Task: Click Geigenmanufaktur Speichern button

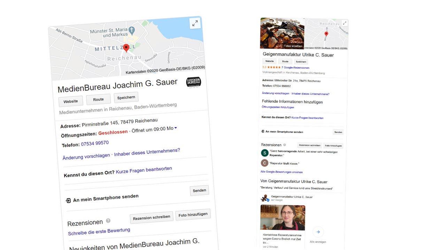Action: [301, 62]
